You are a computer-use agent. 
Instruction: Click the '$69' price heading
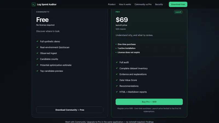point(122,20)
